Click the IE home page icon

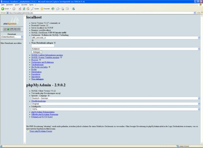pyautogui.click(x=27, y=8)
